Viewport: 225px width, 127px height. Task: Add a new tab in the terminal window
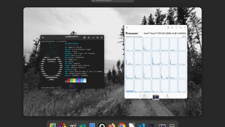point(84,37)
